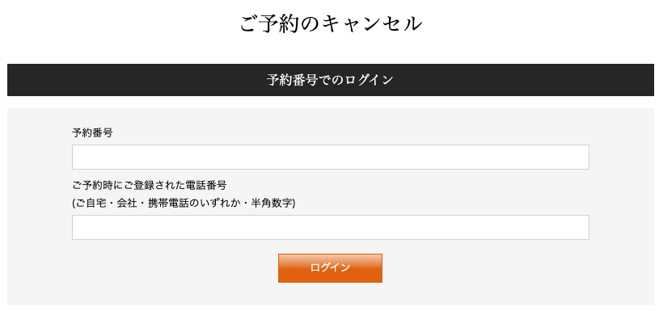This screenshot has width=659, height=311.
Task: Select the registered telephone number text box
Action: 331,228
